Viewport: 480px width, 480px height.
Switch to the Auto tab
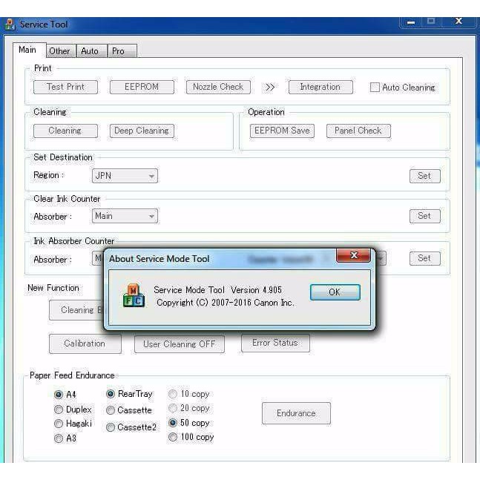pyautogui.click(x=90, y=51)
